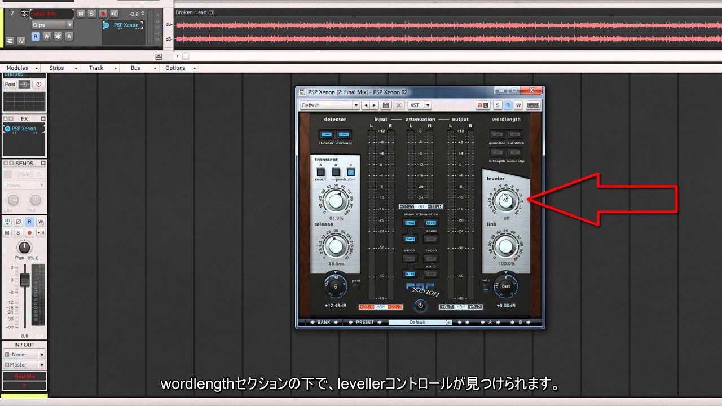Click the A button in the track header
Viewport: 722px width, 406px height.
pos(69,36)
